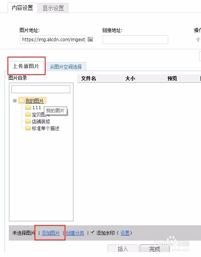Click the 预览 column header

172,78
